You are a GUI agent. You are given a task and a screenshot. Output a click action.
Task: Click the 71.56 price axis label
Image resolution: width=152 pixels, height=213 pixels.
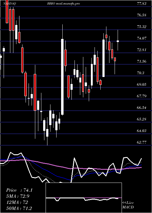coord(142,61)
